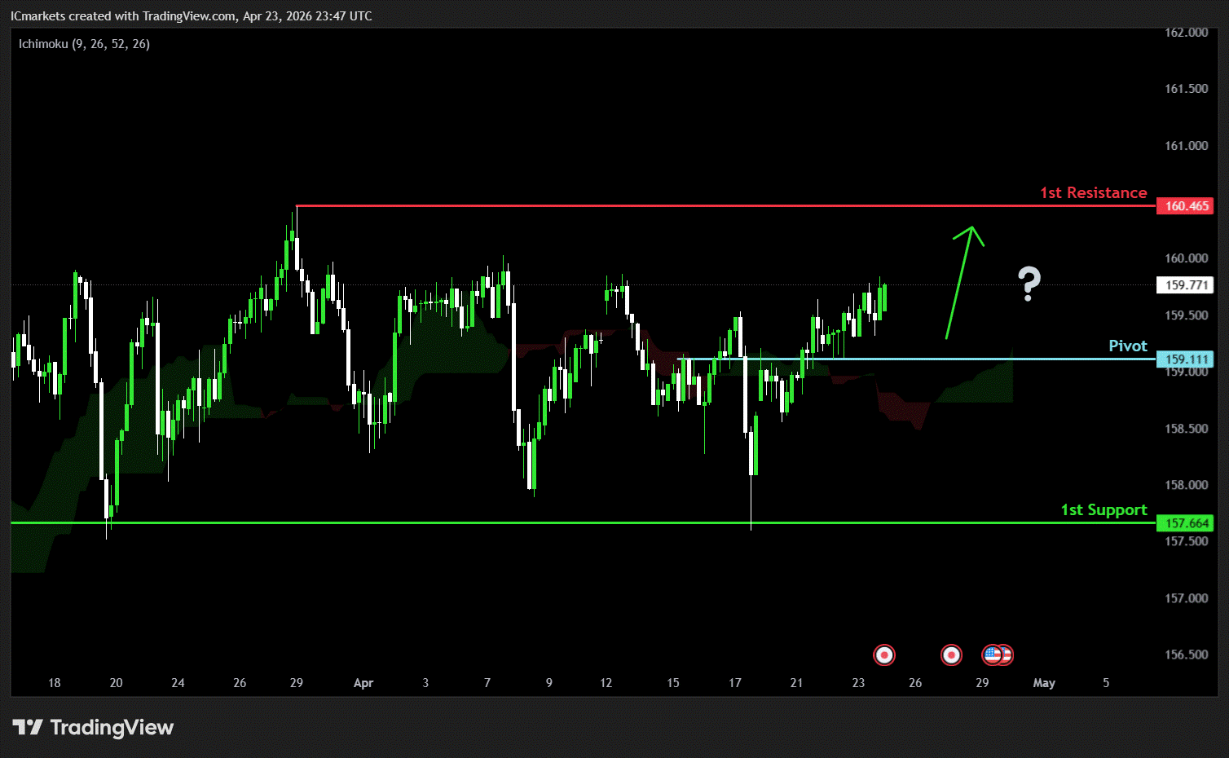Click the green 157.664 price tag
Viewport: 1229px width, 758px height.
pyautogui.click(x=1185, y=523)
